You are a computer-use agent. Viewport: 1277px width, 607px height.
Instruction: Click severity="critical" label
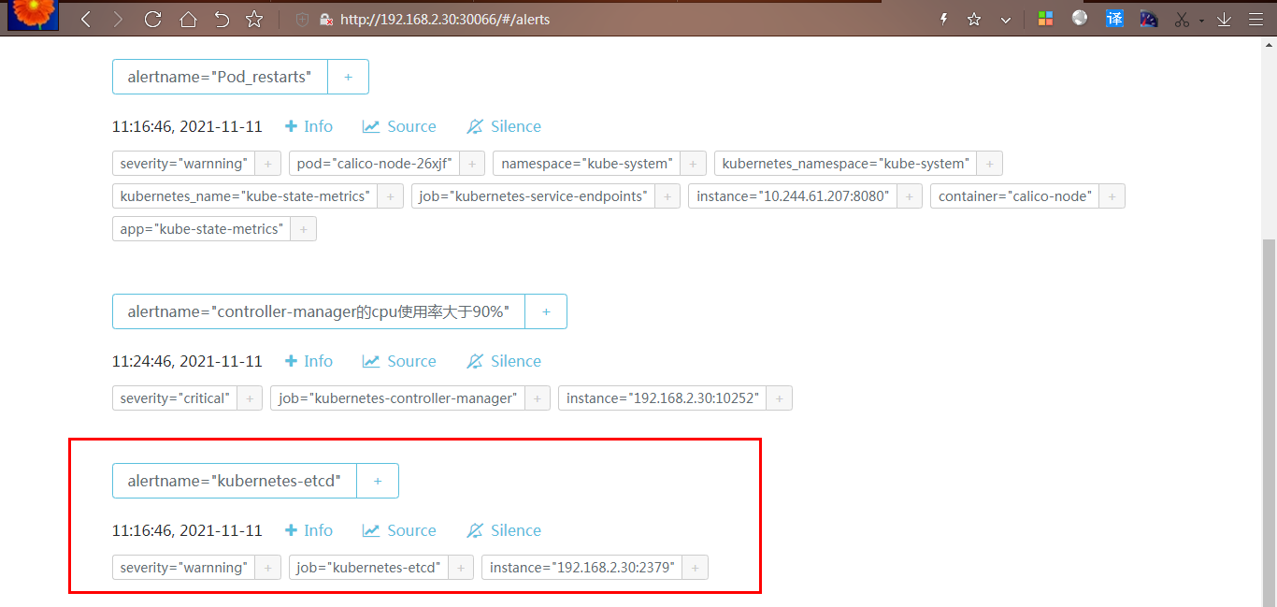pos(174,398)
